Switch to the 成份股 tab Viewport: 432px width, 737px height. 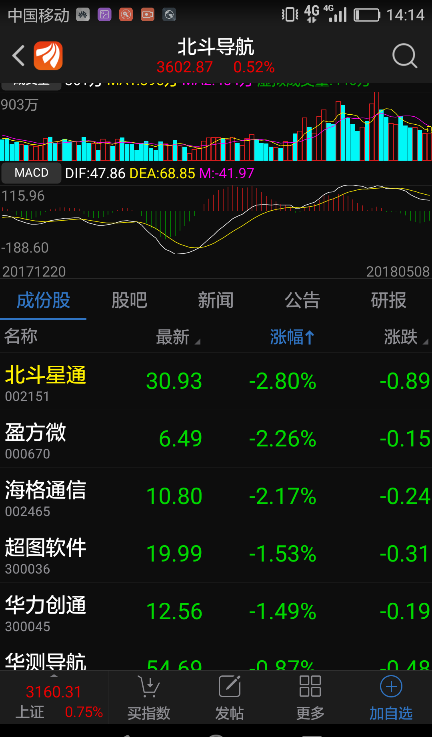point(43,300)
